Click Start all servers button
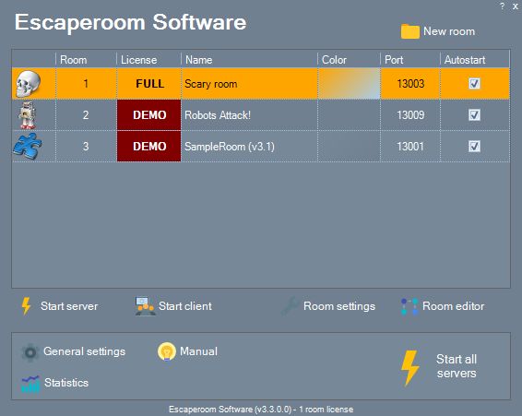 tap(439, 367)
